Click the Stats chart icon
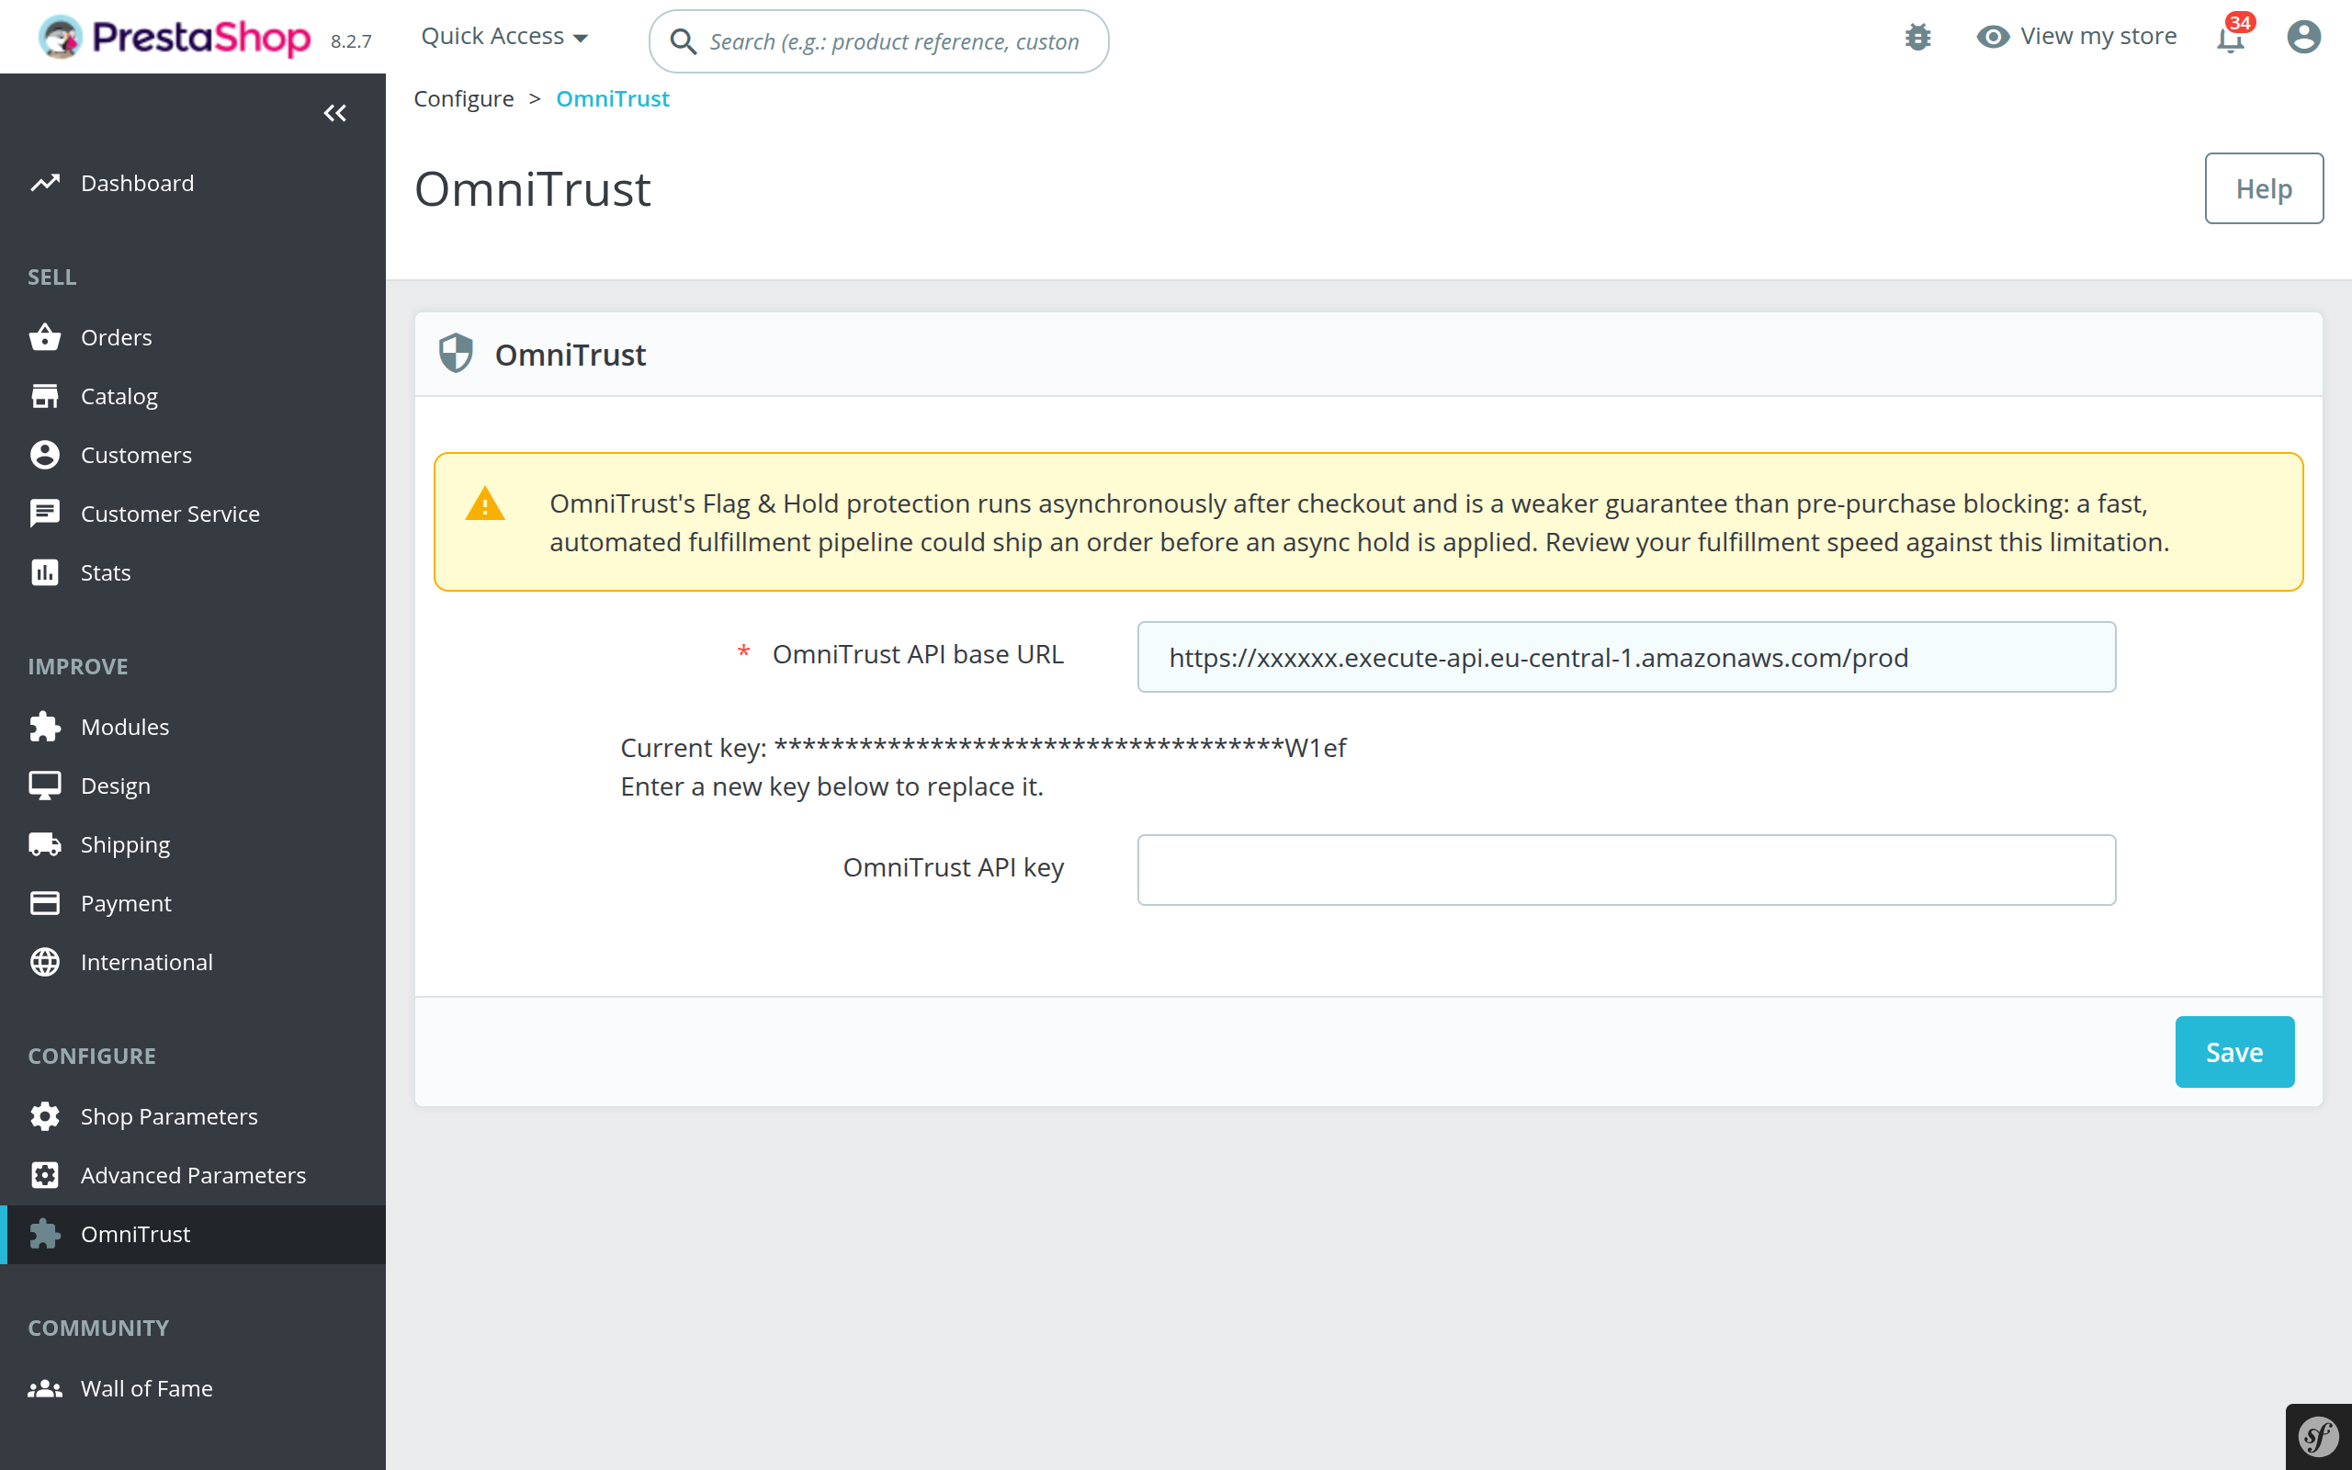 [x=45, y=572]
